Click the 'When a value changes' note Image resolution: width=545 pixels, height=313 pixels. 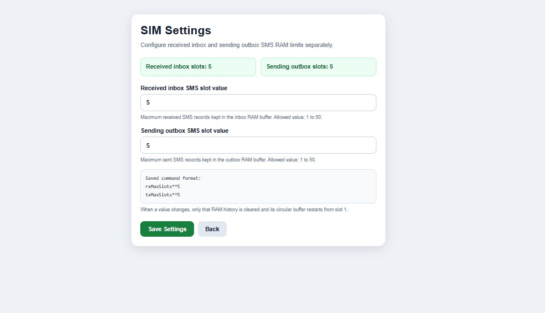tap(244, 210)
